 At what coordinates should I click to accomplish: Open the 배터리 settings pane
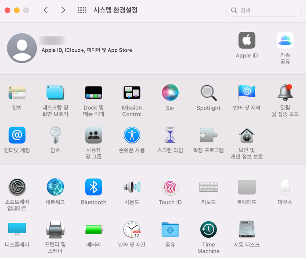[94, 230]
